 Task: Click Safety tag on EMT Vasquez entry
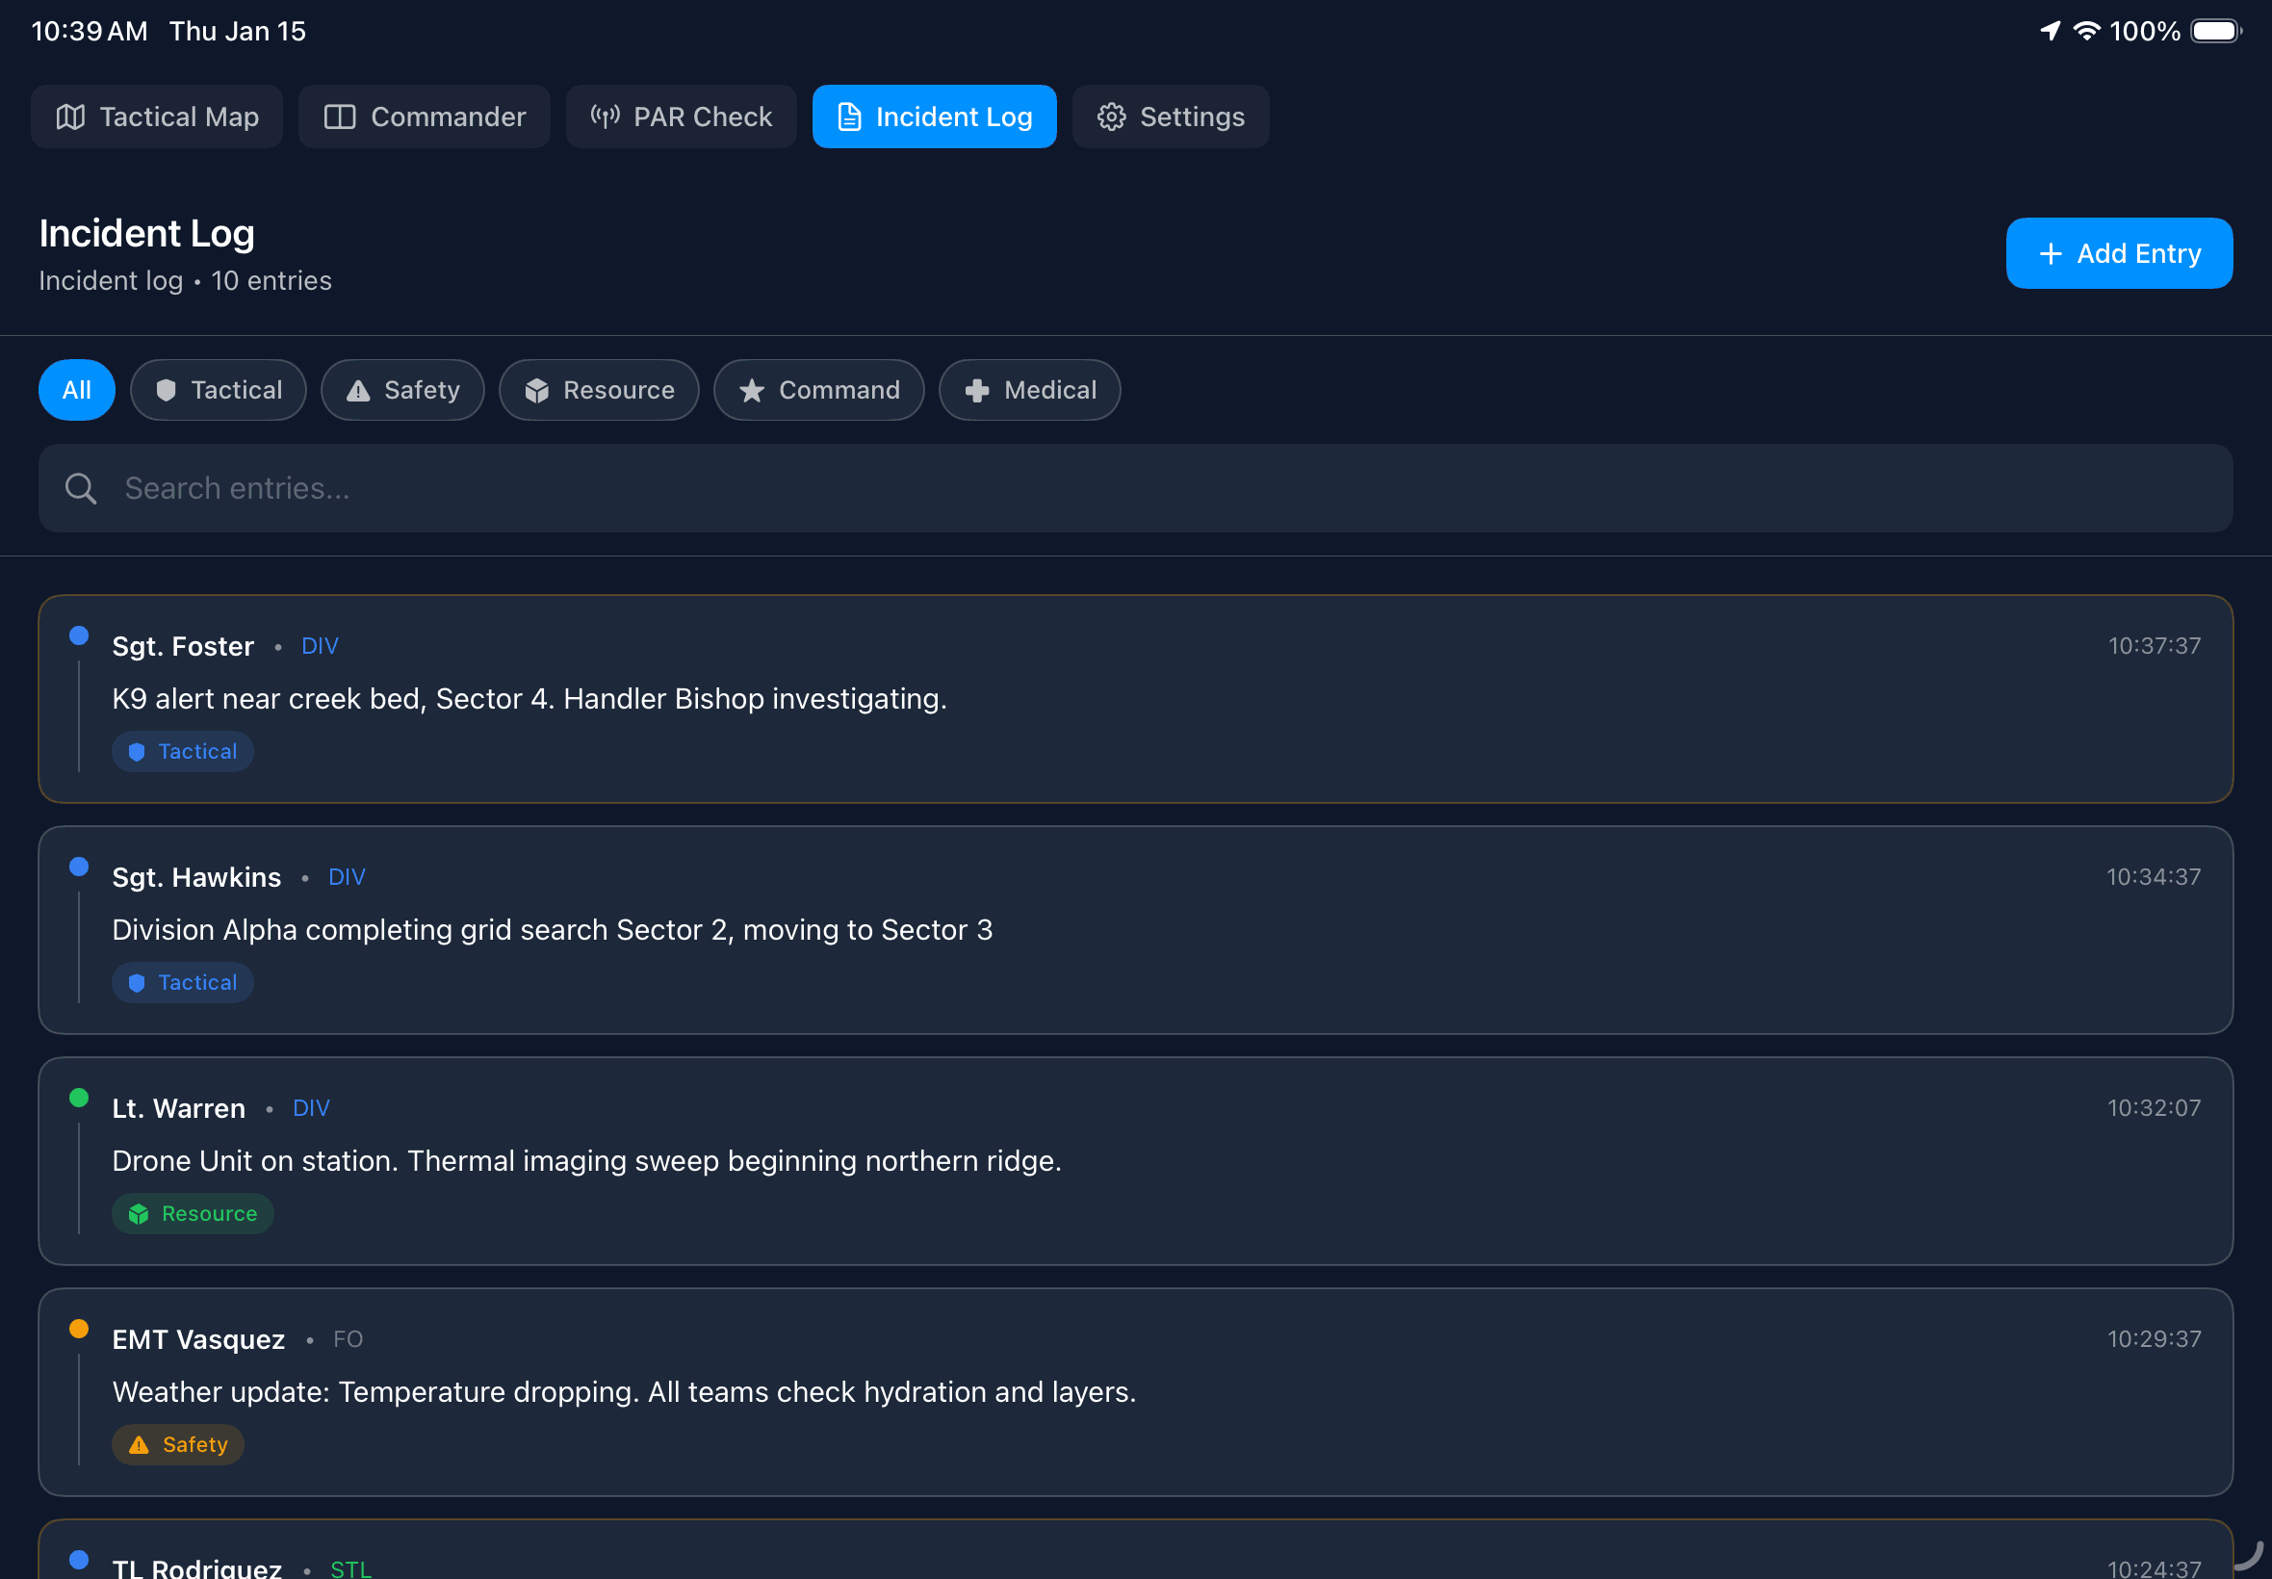(178, 1444)
